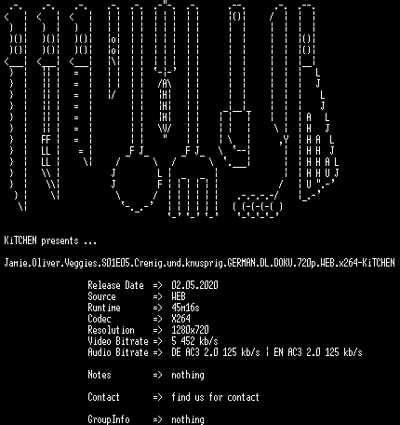Click the ASCII whisk with H pattern
400x425 pixels.
tap(165, 68)
